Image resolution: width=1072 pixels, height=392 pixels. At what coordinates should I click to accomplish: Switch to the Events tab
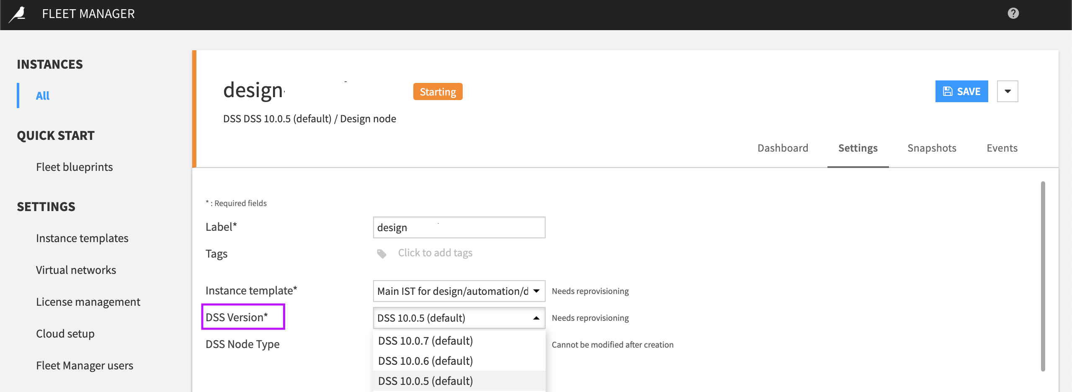pos(1002,148)
